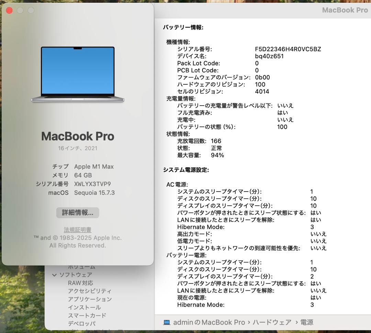Click the 現在の電源 value はい
The width and height of the screenshot is (371, 333).
pyautogui.click(x=316, y=298)
